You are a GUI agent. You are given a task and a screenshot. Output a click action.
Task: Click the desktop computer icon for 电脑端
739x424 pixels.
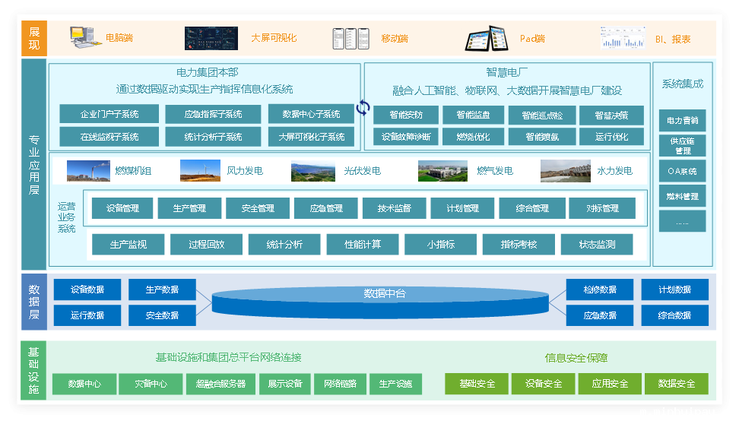83,37
